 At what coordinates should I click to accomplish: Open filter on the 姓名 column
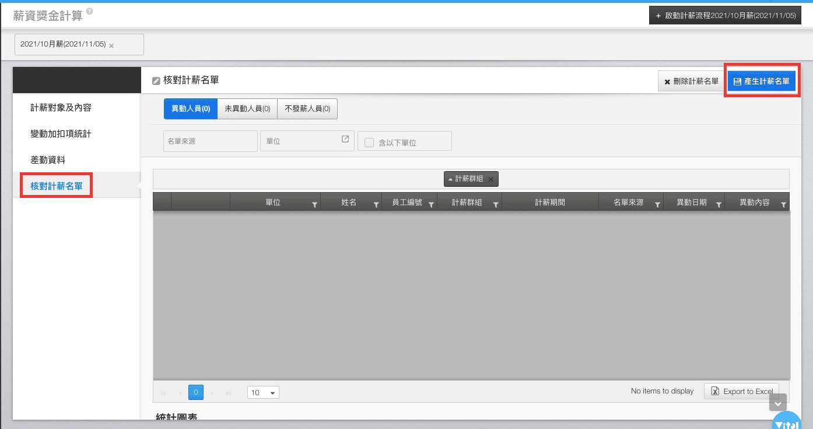[376, 205]
